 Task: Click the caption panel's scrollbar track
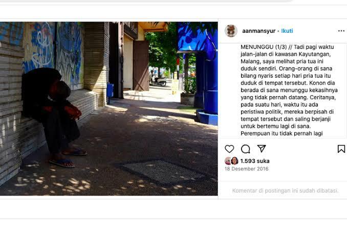(x=345, y=90)
